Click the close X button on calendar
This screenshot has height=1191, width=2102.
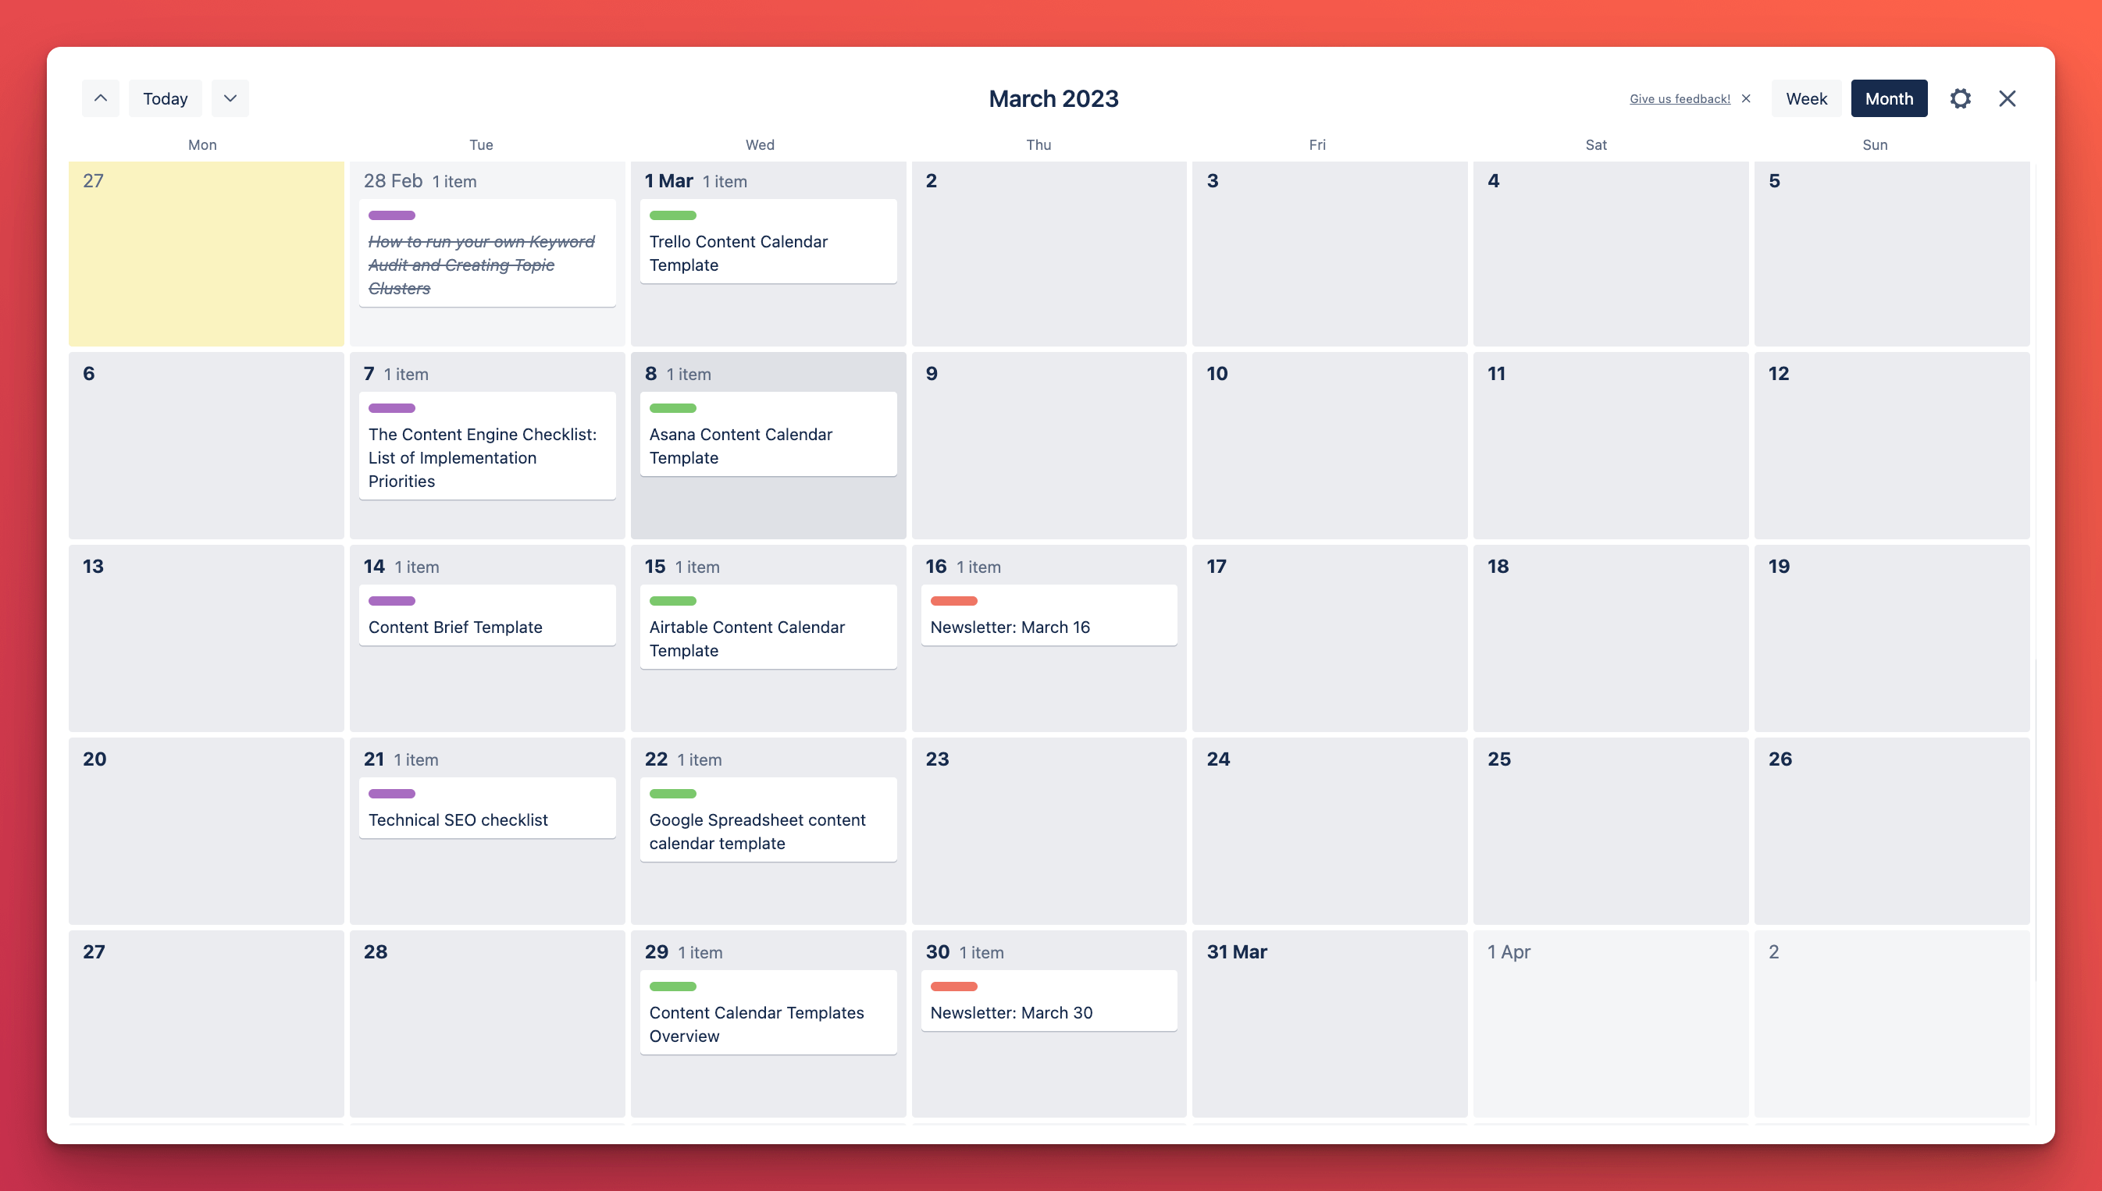coord(2008,98)
